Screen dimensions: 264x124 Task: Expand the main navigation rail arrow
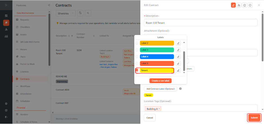tap(6, 5)
